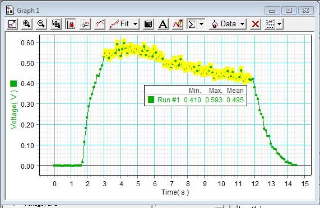Click the Scale to Fit icon
Screen dimensions: 320x208
pyautogui.click(x=12, y=24)
